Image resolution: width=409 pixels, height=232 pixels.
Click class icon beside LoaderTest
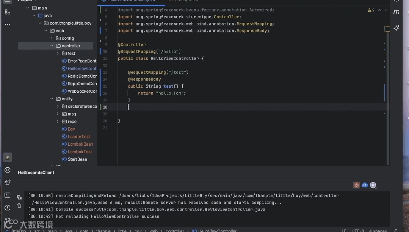coord(64,137)
